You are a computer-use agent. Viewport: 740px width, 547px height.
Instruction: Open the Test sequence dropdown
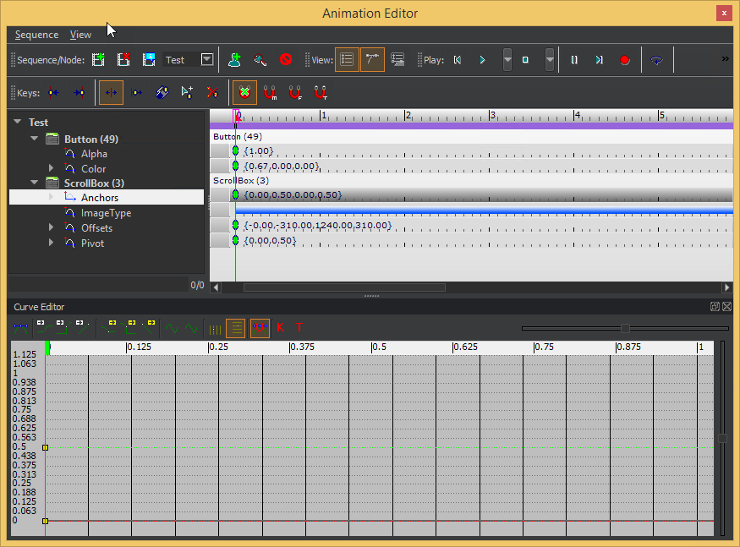pyautogui.click(x=206, y=60)
